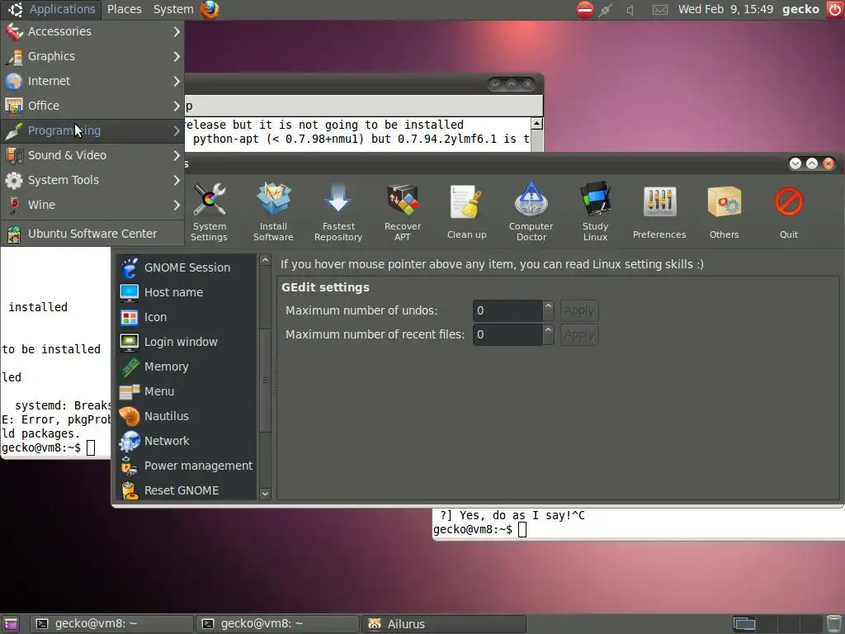845x634 pixels.
Task: Open Recover APT tool
Action: 403,213
